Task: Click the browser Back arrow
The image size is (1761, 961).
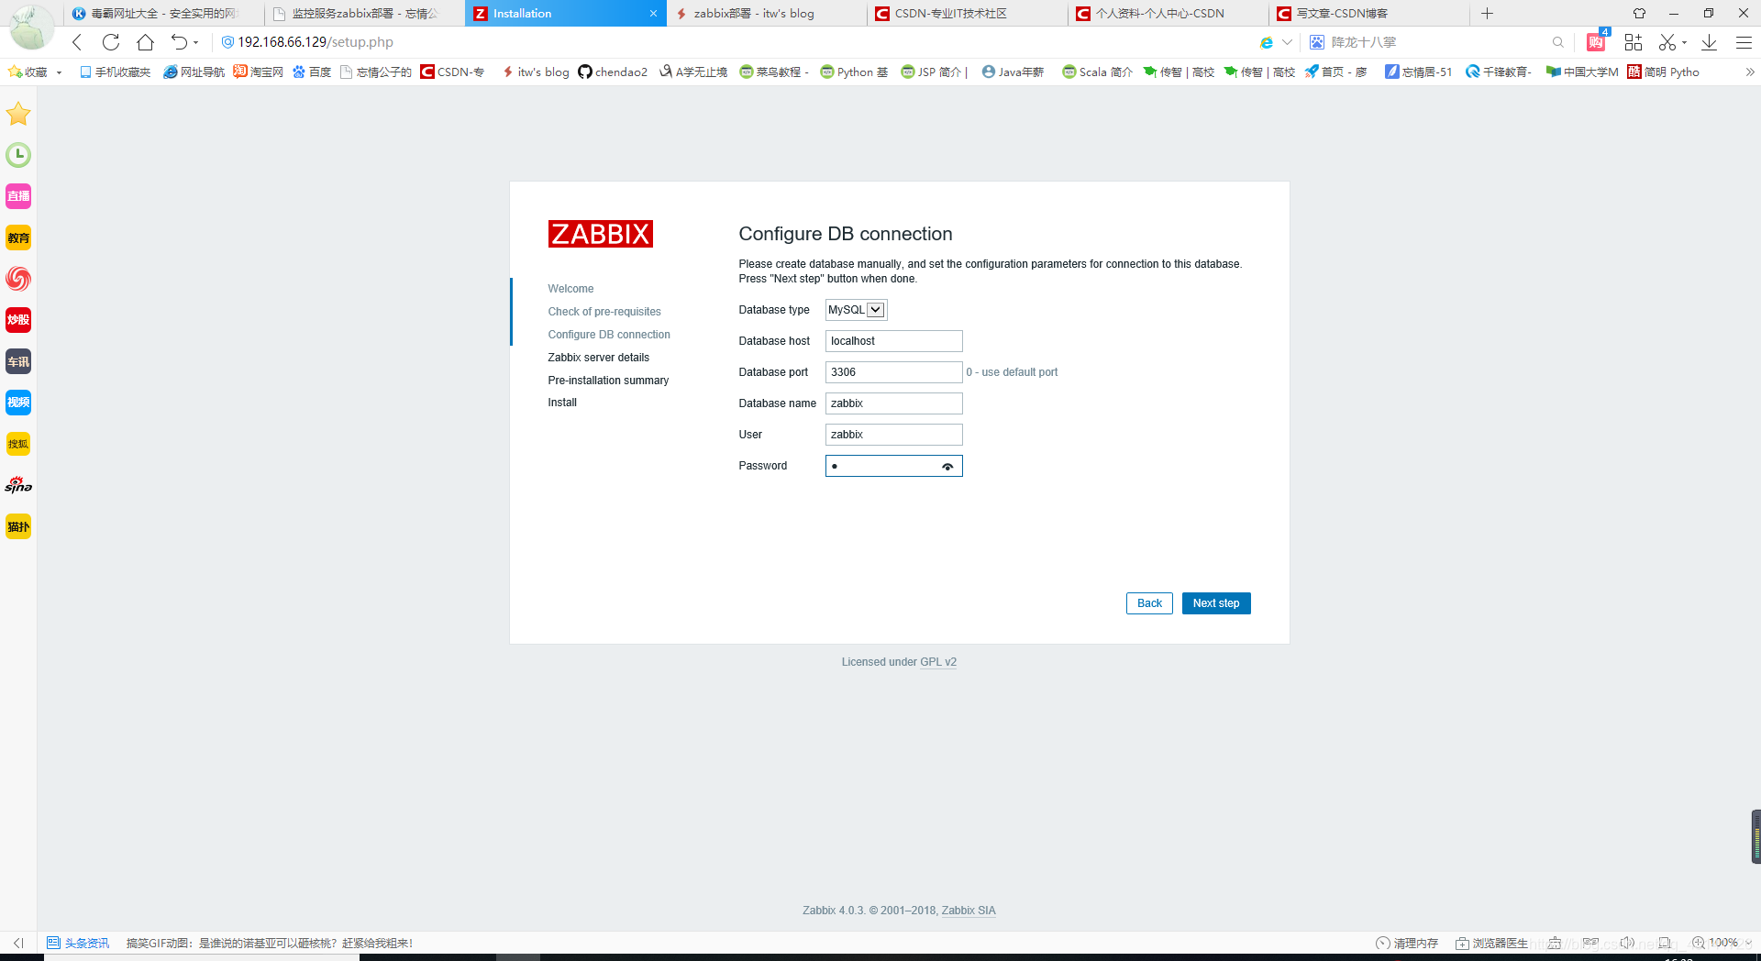Action: coord(78,42)
